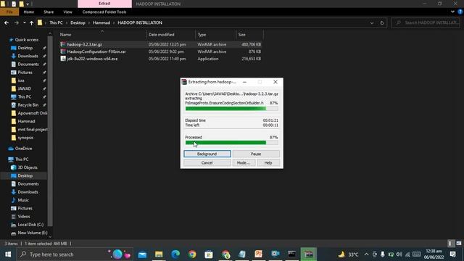Open Windows Start menu
The height and width of the screenshot is (261, 464).
(x=8, y=254)
